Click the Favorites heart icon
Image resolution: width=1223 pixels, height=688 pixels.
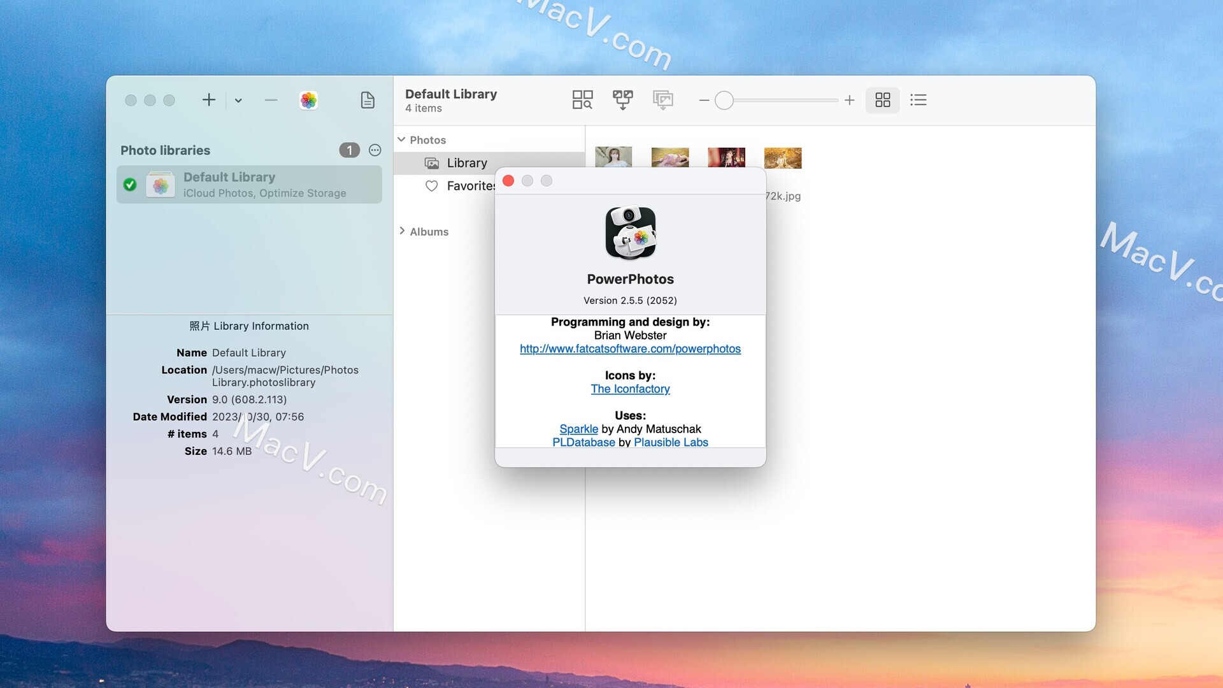click(432, 186)
